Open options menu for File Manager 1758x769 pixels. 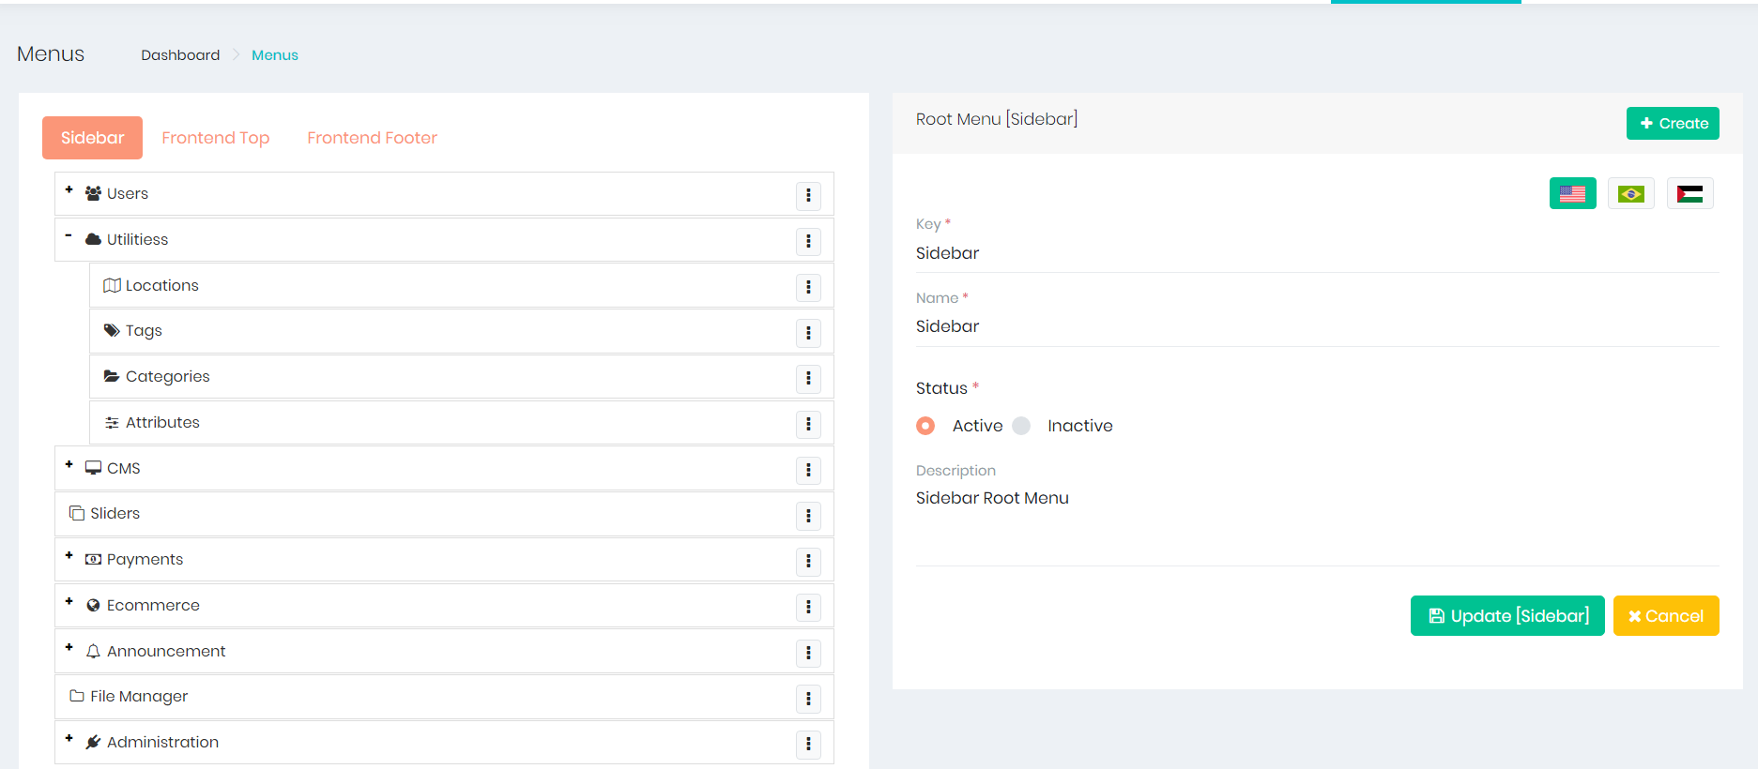808,699
